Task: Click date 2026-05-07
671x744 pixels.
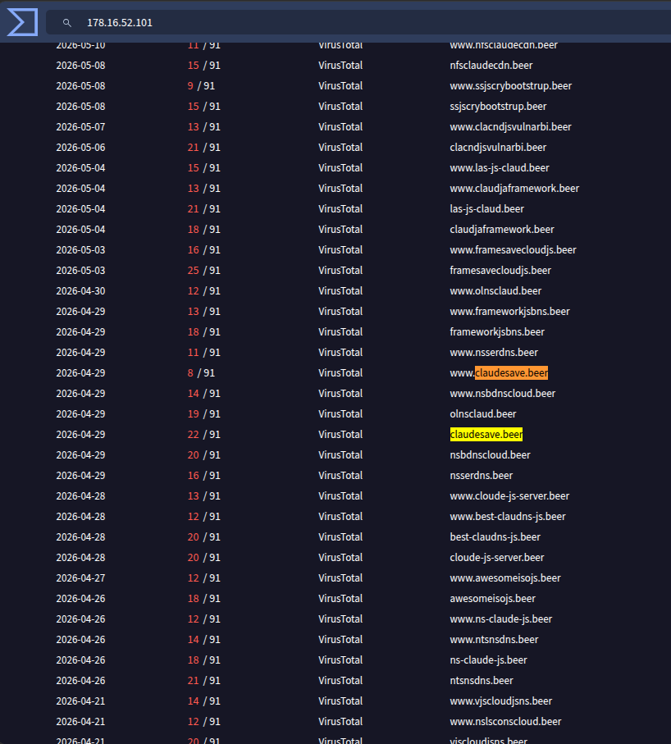Action: (80, 126)
